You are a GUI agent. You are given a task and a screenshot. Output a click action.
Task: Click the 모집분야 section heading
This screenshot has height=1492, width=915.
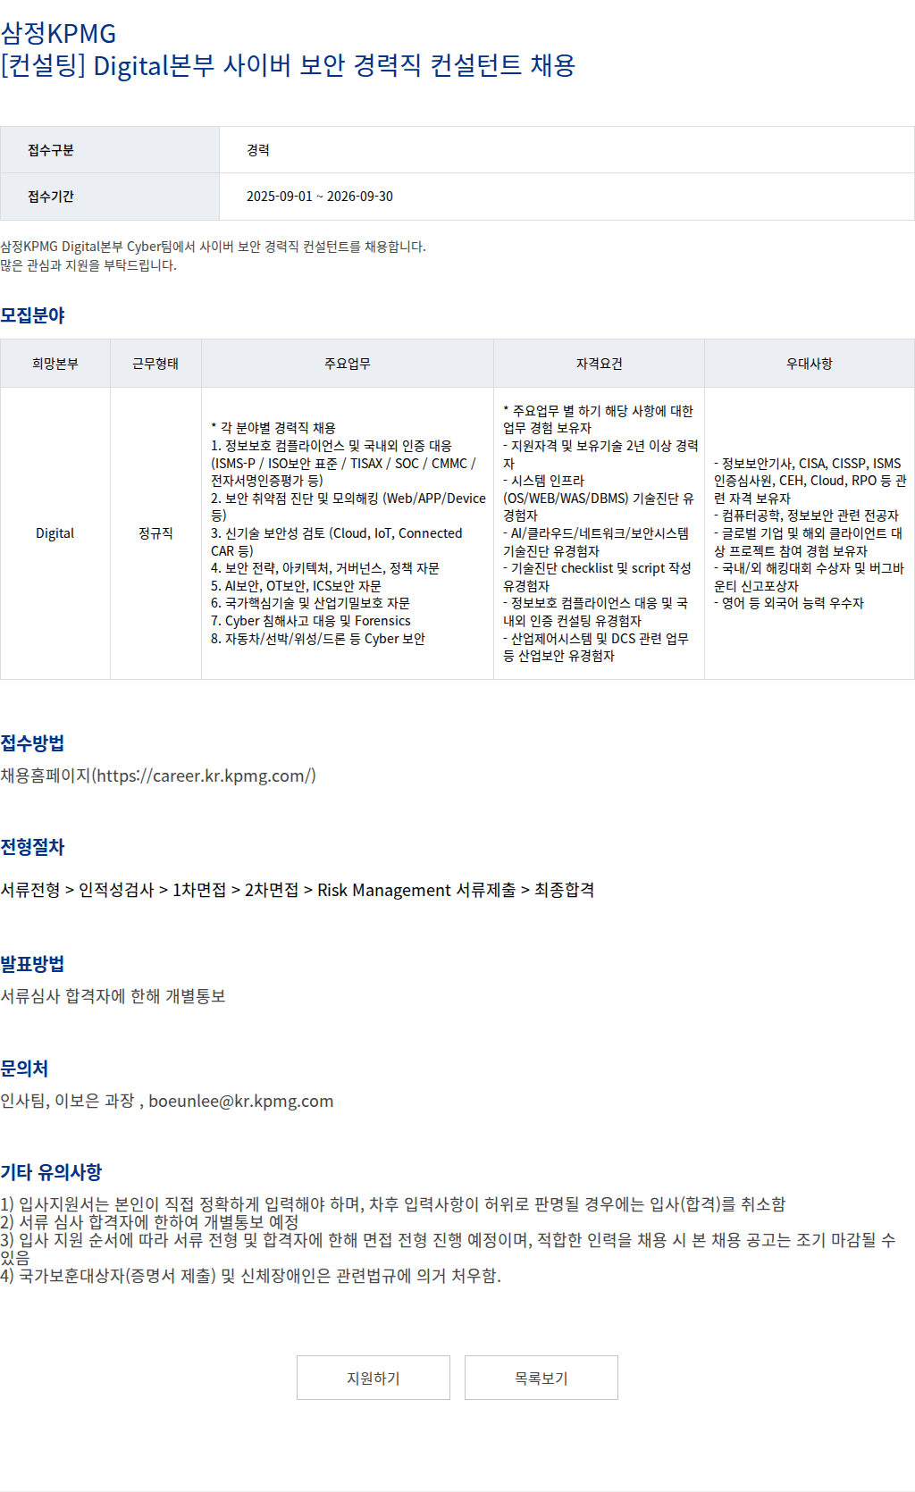(x=32, y=315)
